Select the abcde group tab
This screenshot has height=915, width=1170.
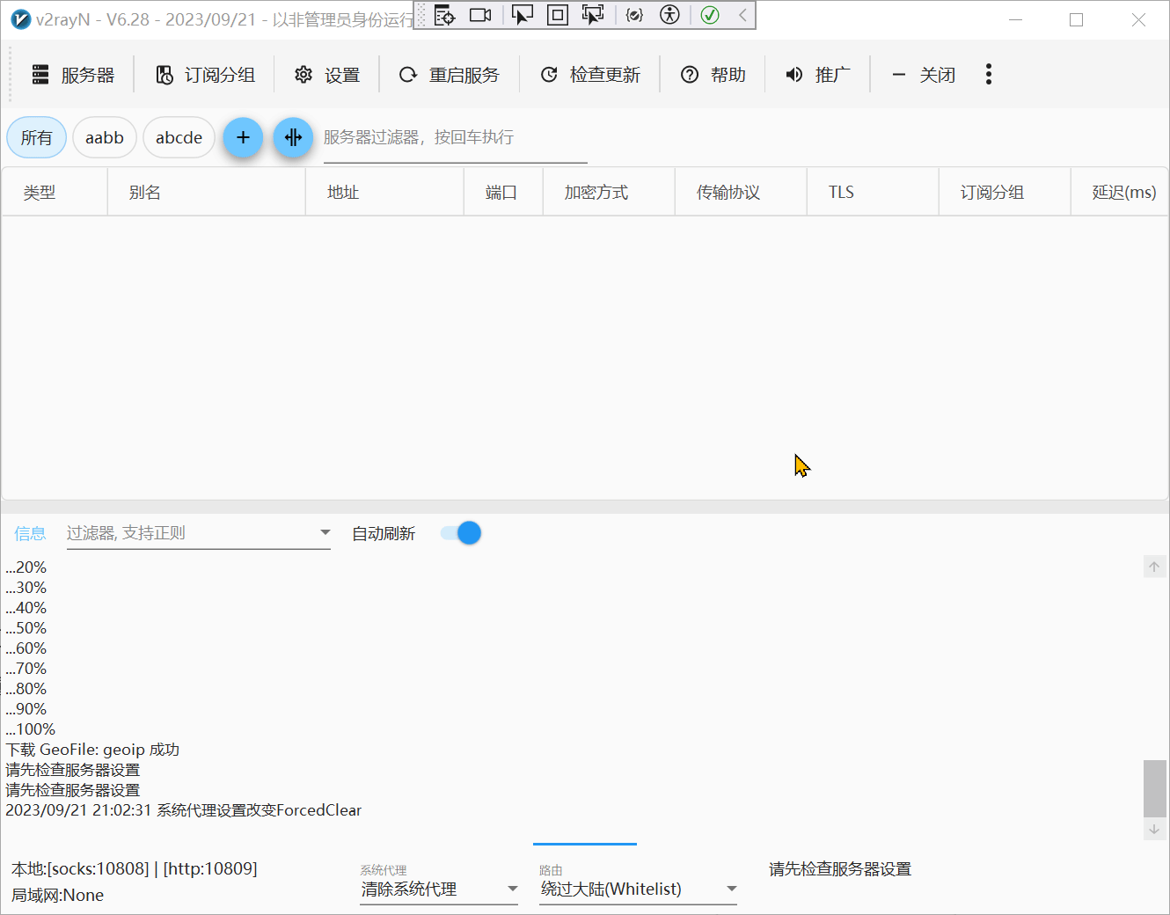pos(179,137)
